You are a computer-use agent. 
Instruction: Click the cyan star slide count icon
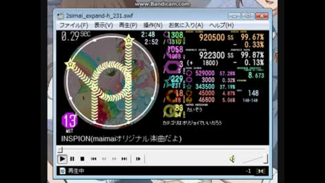point(169,82)
